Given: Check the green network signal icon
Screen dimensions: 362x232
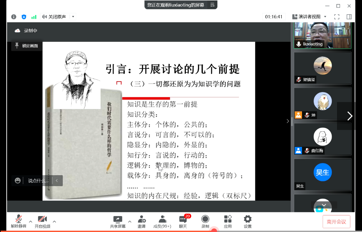Looking at the screenshot, I should tap(34, 17).
